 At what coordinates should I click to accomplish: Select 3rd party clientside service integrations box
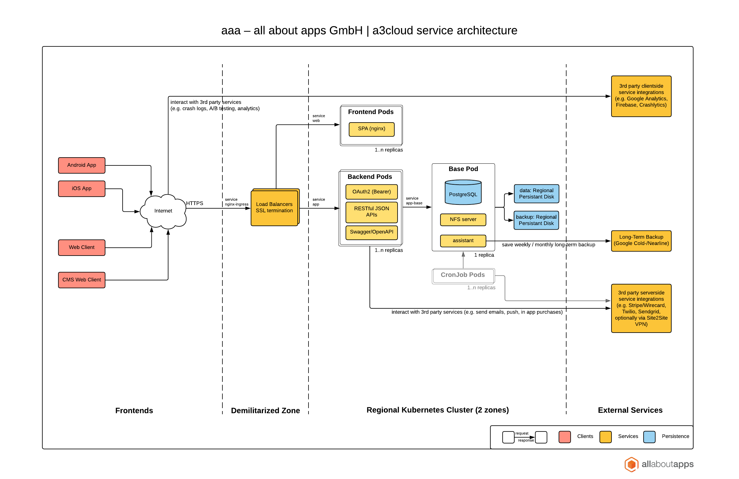641,96
